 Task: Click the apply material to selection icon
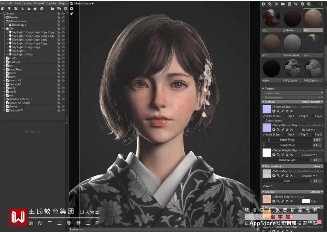coord(296,4)
